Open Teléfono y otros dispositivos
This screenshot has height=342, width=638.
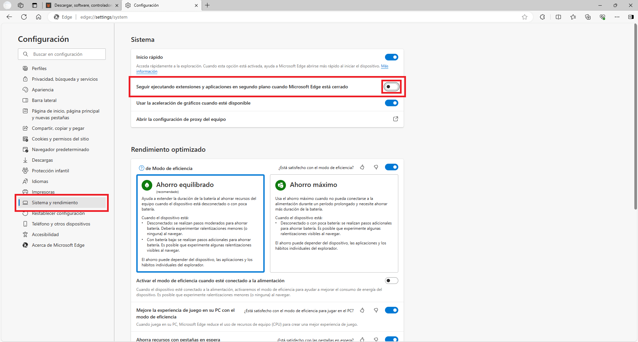pyautogui.click(x=62, y=224)
